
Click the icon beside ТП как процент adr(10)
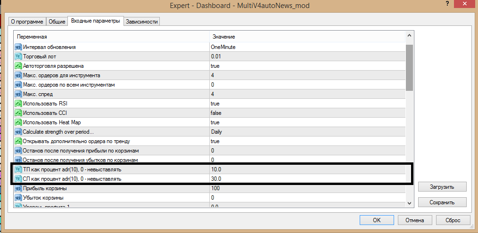(x=18, y=169)
